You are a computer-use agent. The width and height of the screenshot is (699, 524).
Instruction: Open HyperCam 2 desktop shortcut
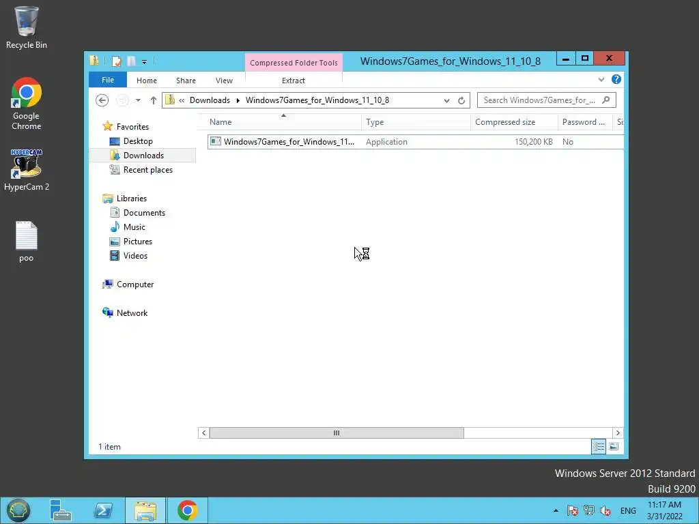pos(27,170)
